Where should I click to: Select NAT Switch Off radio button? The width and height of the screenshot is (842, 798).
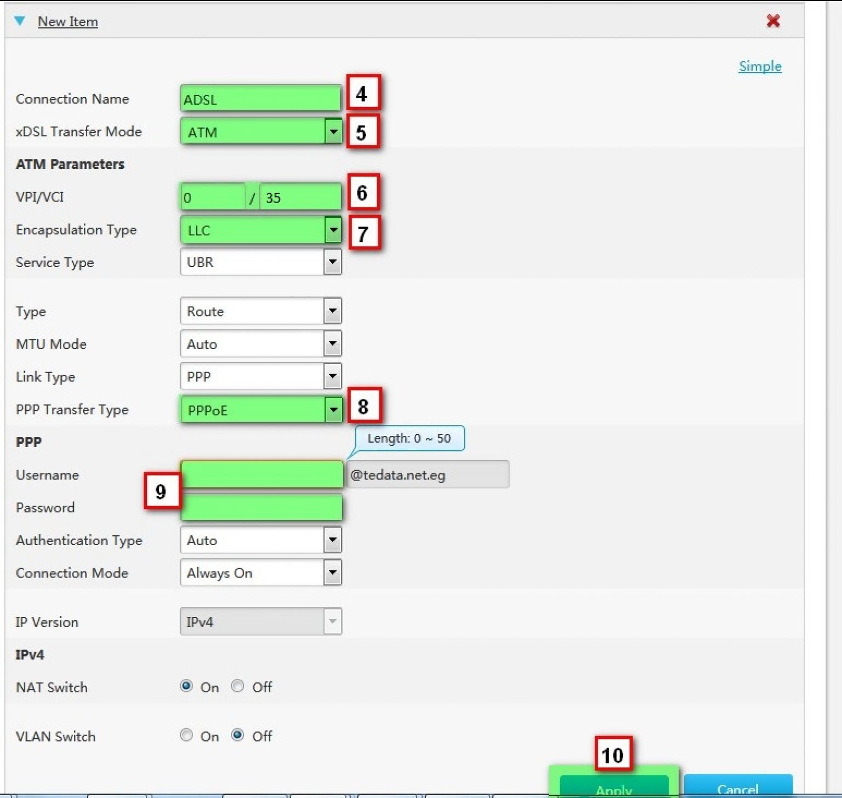pos(237,686)
